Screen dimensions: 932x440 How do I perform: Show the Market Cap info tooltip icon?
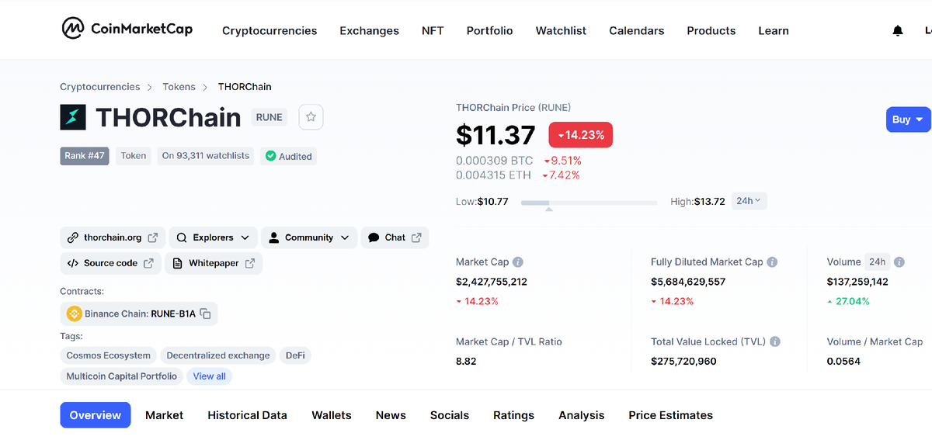click(518, 262)
